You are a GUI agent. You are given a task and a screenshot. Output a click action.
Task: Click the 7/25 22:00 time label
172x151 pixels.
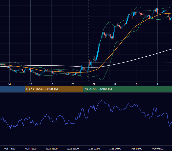coord(94,148)
